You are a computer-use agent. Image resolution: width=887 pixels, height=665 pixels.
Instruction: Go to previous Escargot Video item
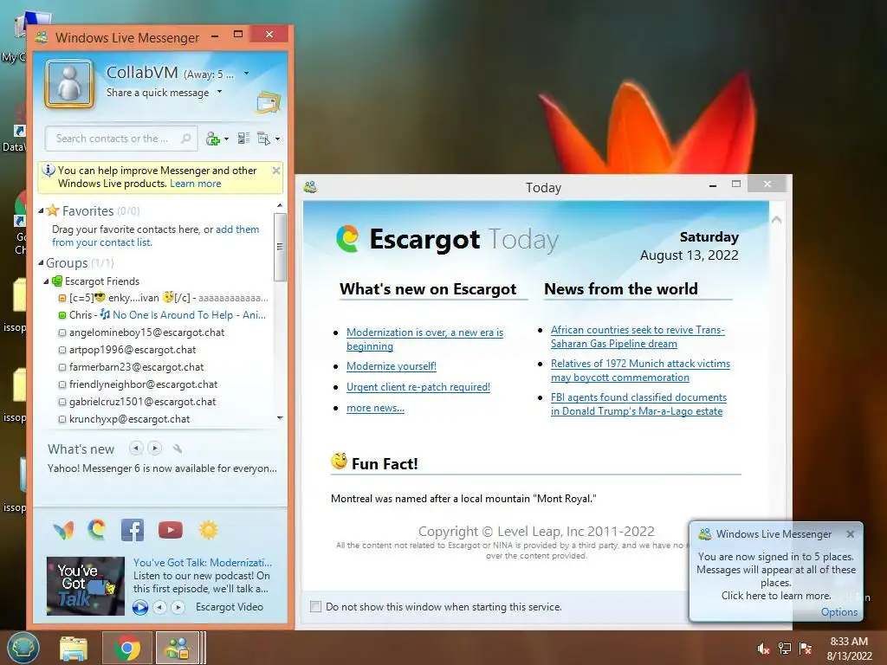tap(160, 607)
